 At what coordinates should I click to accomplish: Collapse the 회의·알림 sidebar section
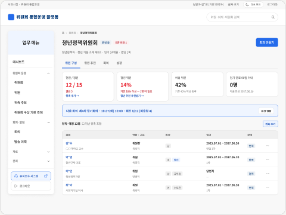click(31, 122)
